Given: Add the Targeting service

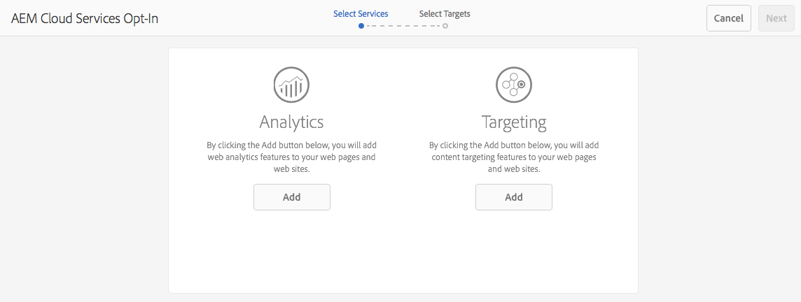Looking at the screenshot, I should 514,197.
